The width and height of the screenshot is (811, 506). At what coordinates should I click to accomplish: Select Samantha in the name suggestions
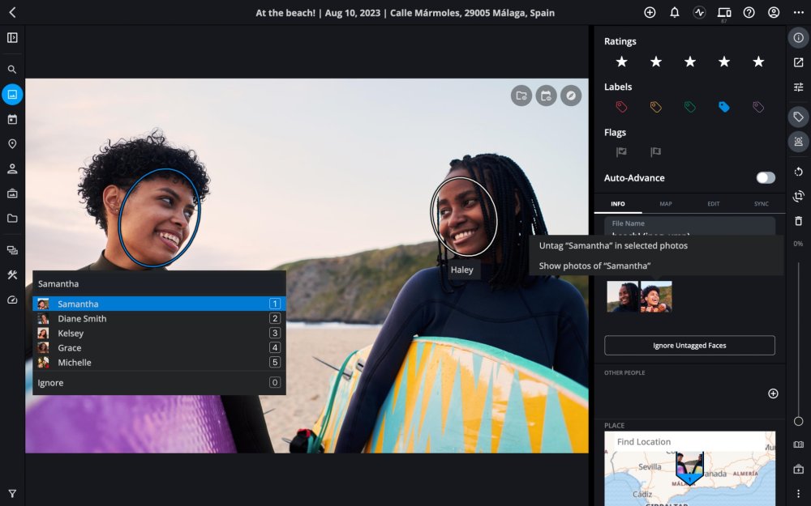(x=159, y=304)
